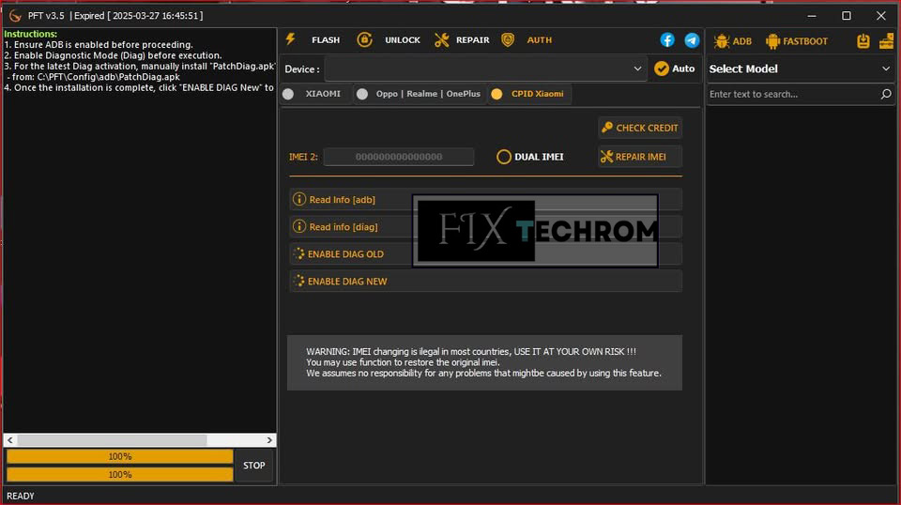
Task: Click the horizontal log scrollbar thumb
Action: pyautogui.click(x=112, y=440)
